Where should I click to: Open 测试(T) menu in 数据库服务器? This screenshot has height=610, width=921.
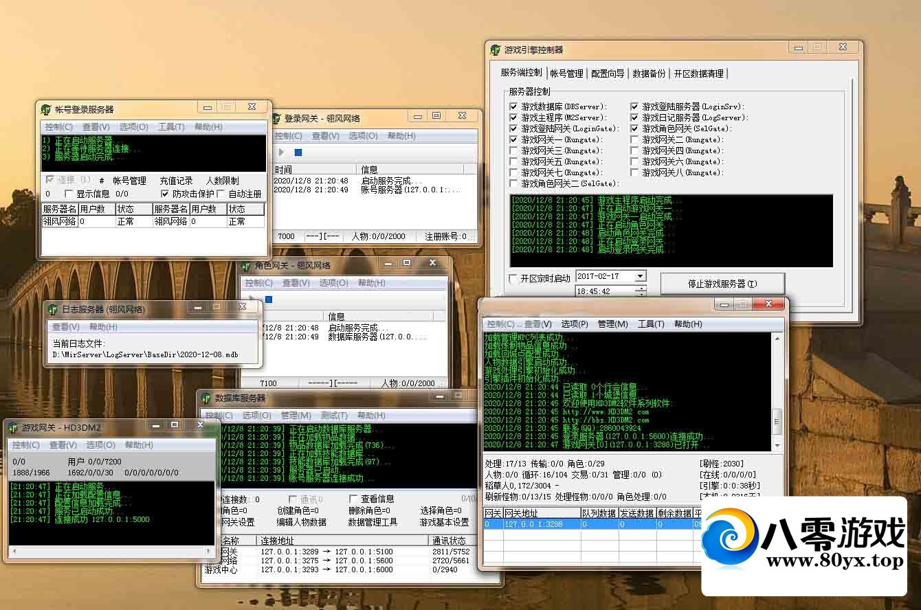tap(334, 416)
